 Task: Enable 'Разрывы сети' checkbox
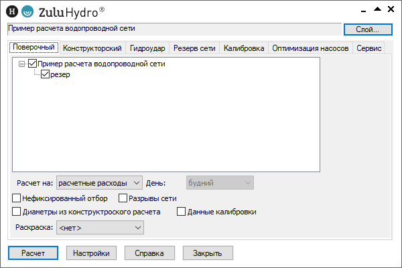(x=123, y=198)
